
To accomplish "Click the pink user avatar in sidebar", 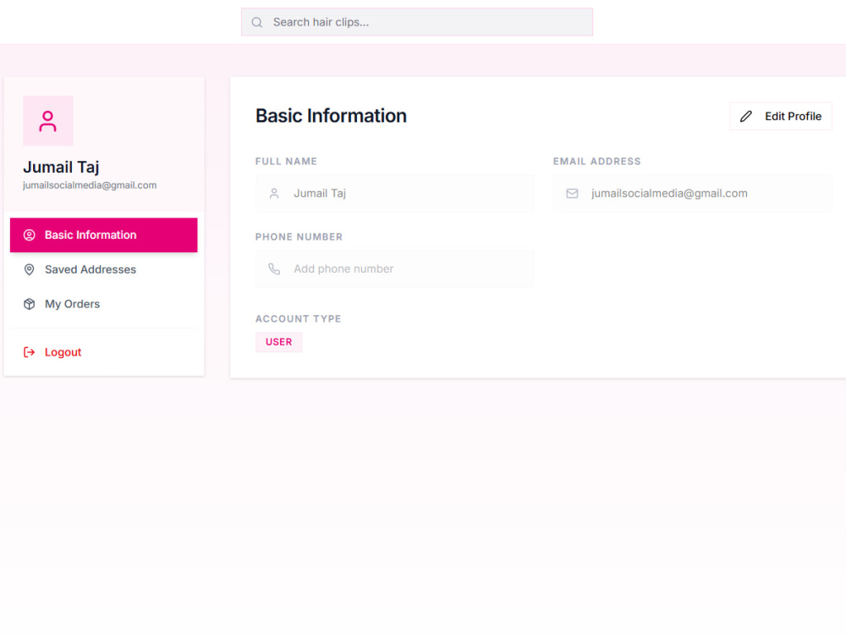I will 48,121.
